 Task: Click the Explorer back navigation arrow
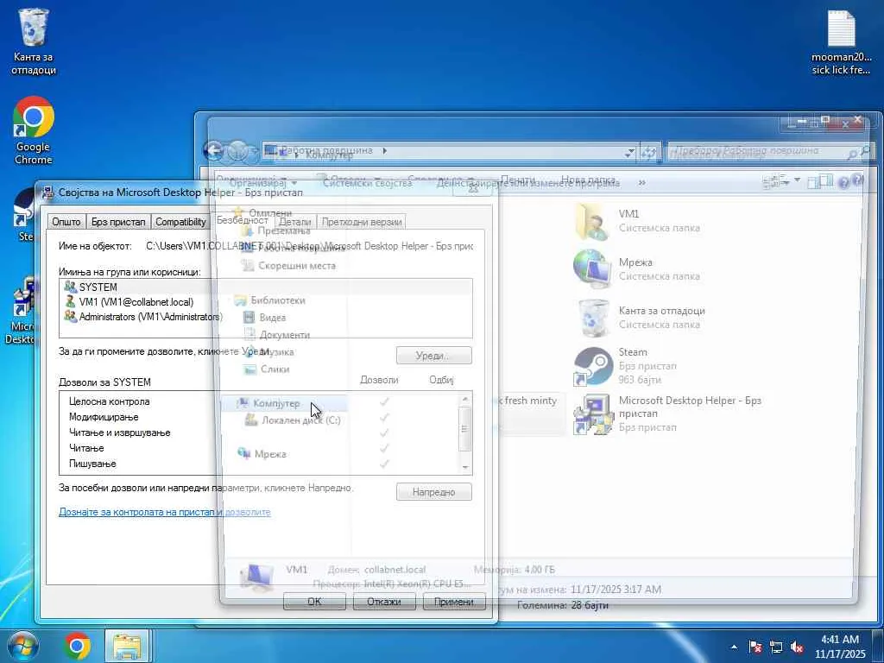point(214,150)
